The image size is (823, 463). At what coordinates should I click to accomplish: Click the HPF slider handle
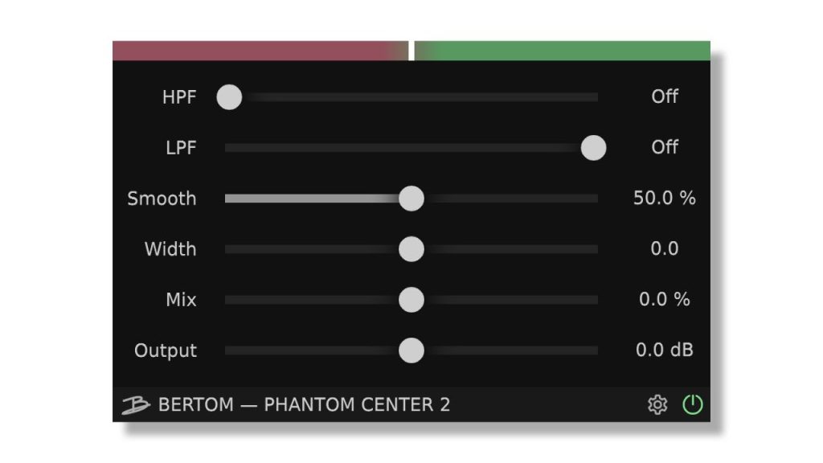[x=231, y=96]
